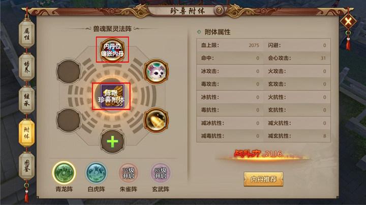Screen dimensions: 366x205
Task: Click the 战斗力 2116 power display
Action: click(258, 154)
